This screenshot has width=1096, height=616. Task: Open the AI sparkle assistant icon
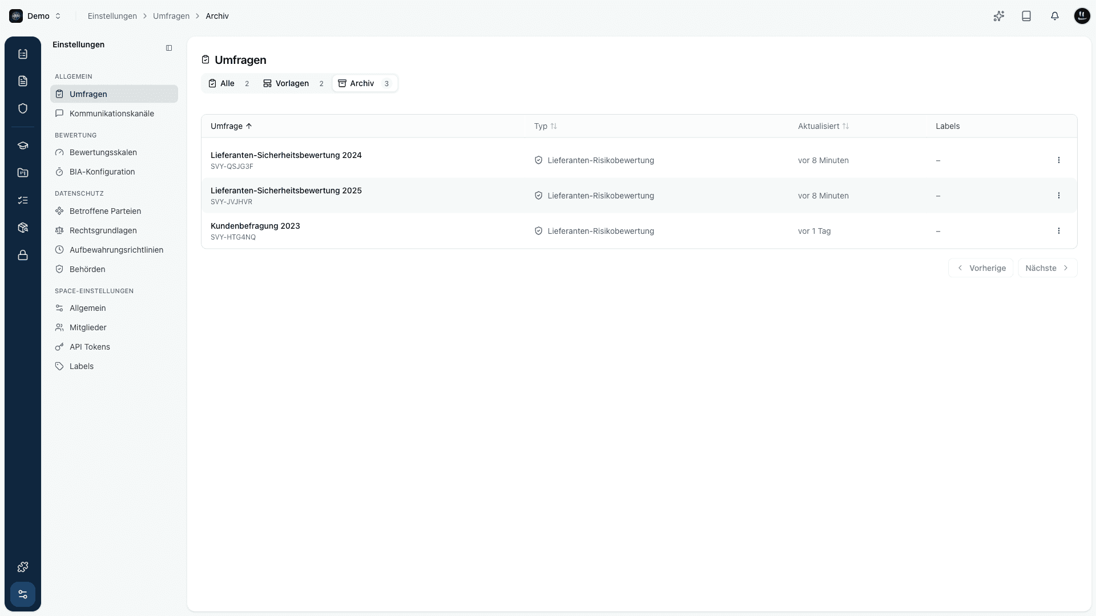(x=998, y=16)
